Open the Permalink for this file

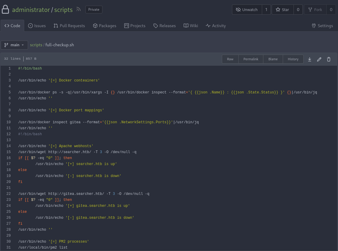click(x=251, y=59)
